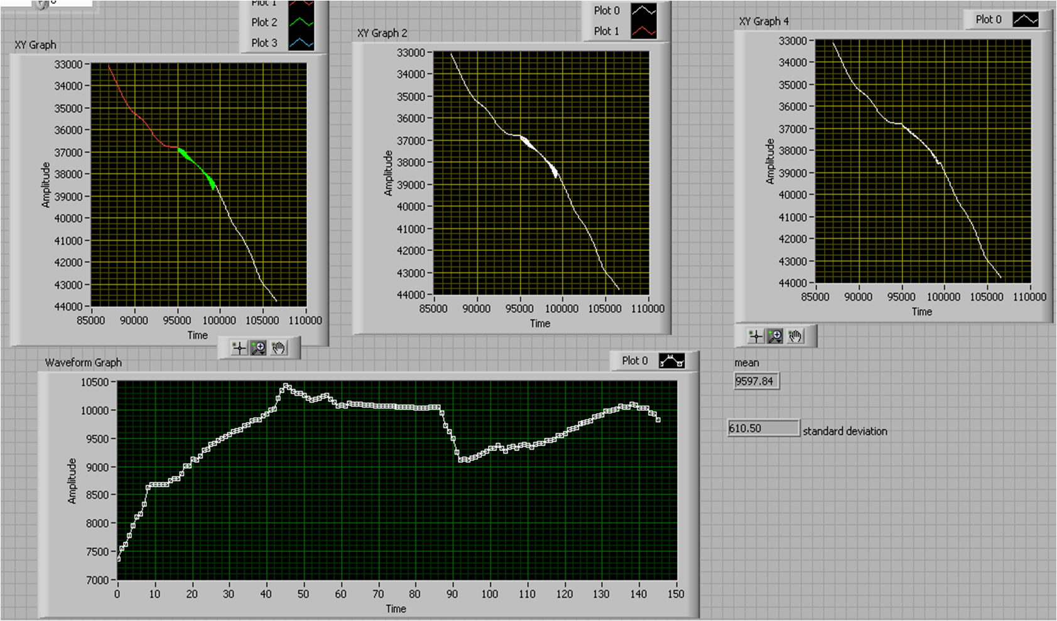Click the XY Graph 4 Plot 0 line sample

[x=1025, y=20]
